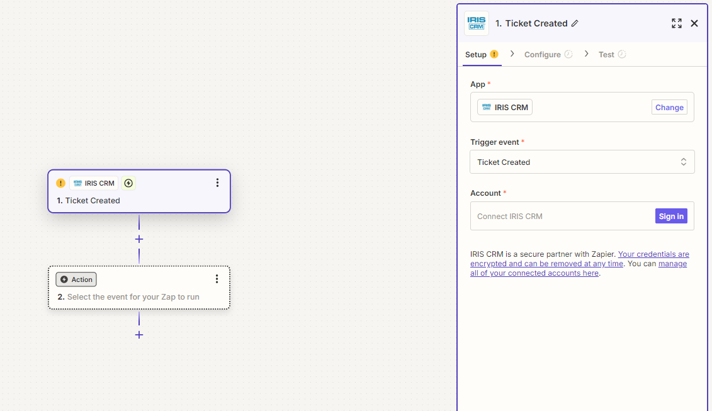Click the Configure tab status clock icon
This screenshot has width=712, height=411.
point(568,54)
